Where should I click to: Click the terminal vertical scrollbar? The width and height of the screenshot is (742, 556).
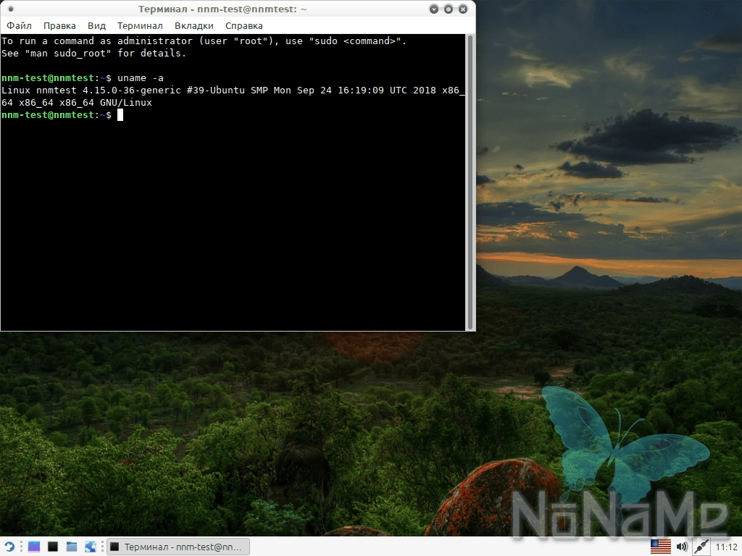coord(470,182)
